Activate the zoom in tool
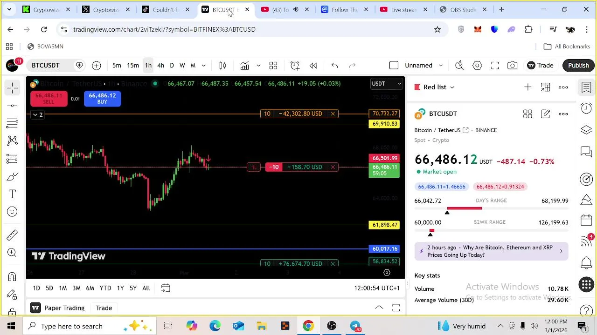Viewport: 597px width, 335px height. pyautogui.click(x=13, y=253)
